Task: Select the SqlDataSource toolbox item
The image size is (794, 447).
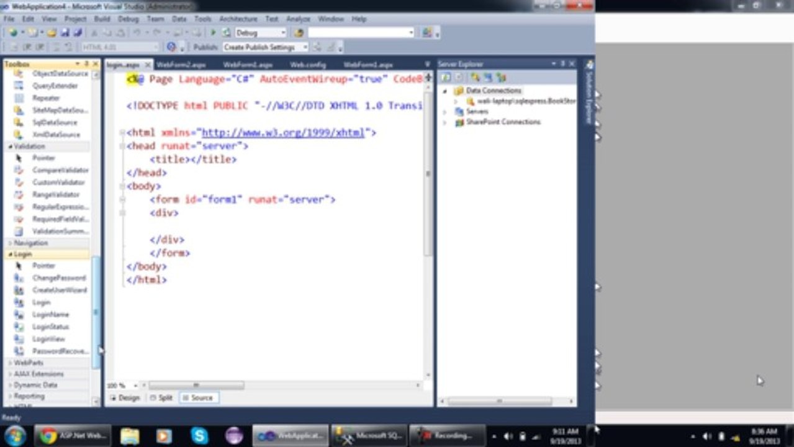Action: point(55,122)
